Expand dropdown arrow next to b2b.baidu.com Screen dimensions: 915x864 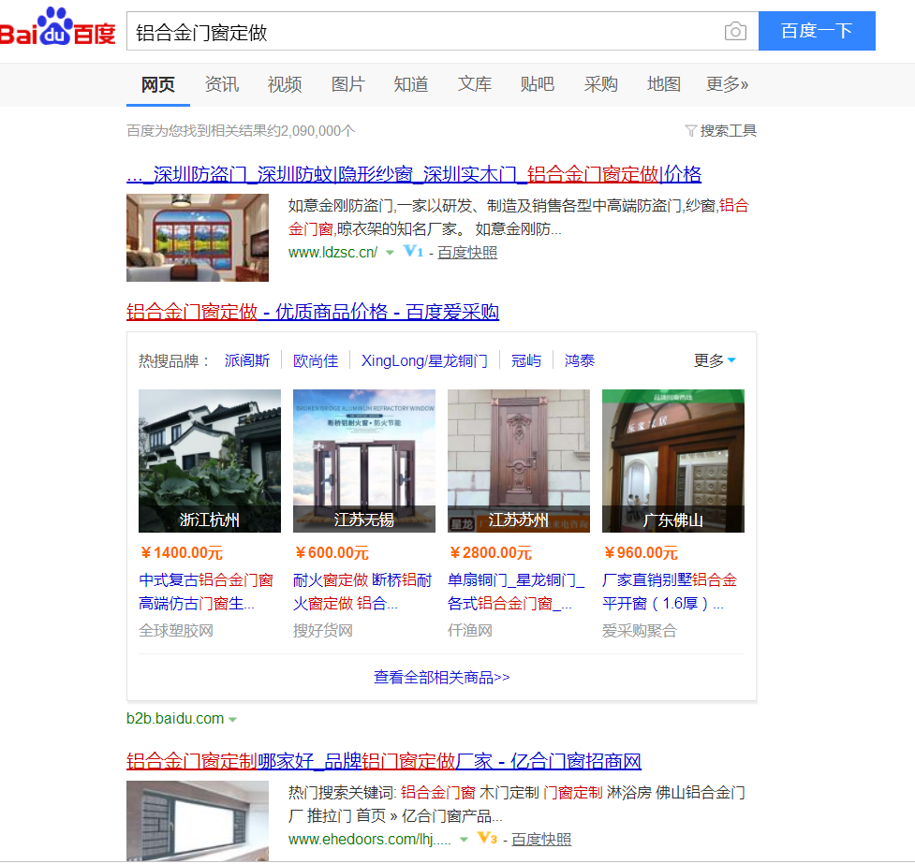(233, 719)
